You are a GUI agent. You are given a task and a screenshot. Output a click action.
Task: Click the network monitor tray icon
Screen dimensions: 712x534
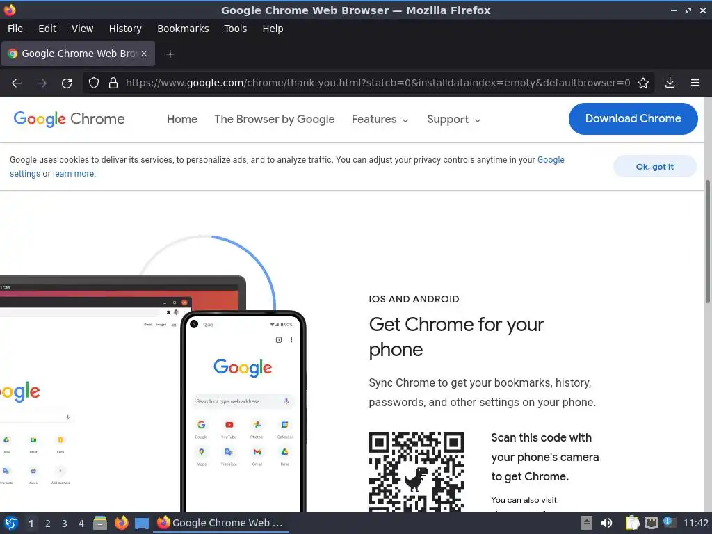(x=651, y=523)
